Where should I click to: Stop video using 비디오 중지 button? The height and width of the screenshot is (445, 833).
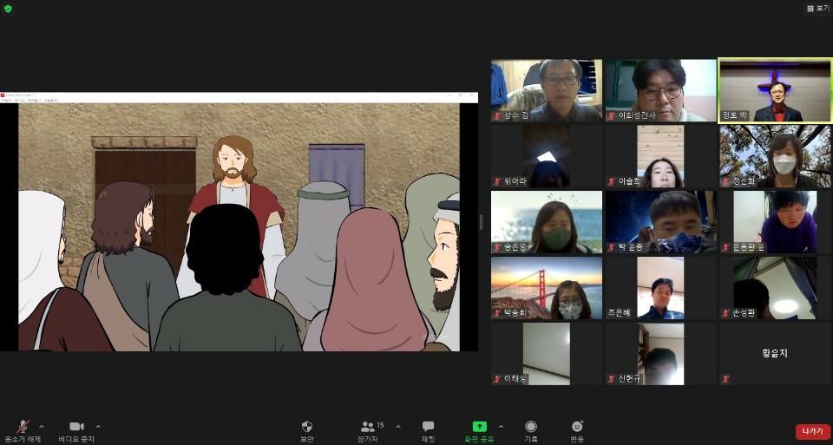tap(76, 431)
